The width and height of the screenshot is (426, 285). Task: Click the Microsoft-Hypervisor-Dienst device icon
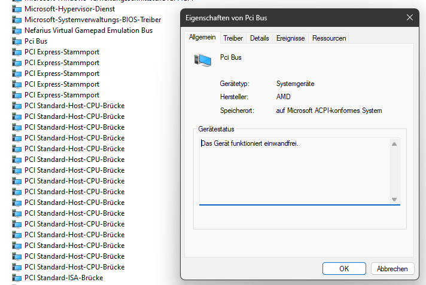(x=17, y=9)
